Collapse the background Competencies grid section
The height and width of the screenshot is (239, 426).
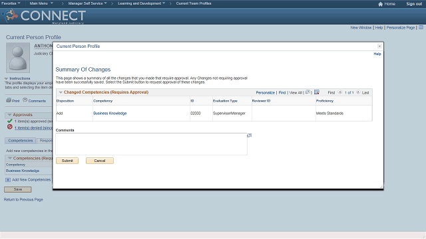[10, 158]
